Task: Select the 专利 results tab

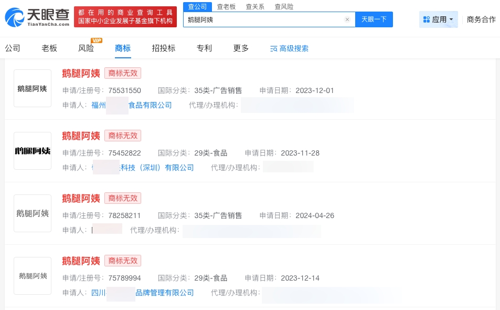Action: (204, 48)
